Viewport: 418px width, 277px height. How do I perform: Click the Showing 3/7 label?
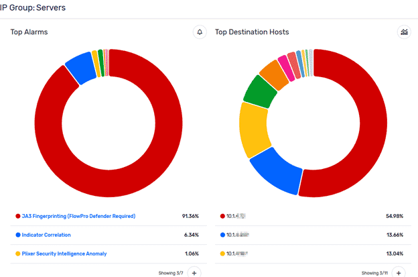point(171,273)
